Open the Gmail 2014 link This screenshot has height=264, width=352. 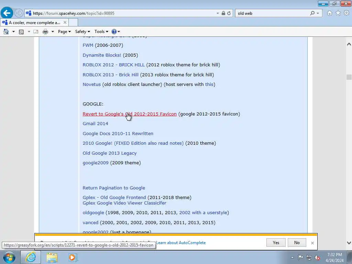96,123
